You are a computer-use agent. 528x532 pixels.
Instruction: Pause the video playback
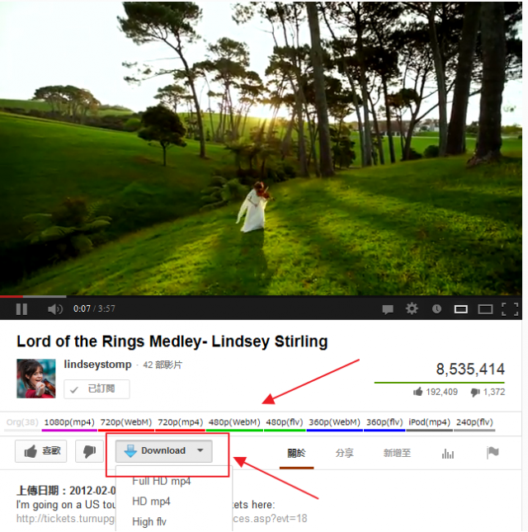[x=21, y=309]
